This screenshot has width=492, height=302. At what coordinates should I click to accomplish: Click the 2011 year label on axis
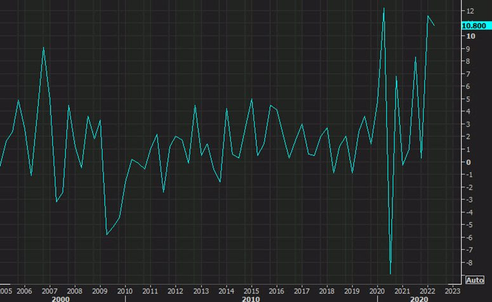tap(150, 291)
